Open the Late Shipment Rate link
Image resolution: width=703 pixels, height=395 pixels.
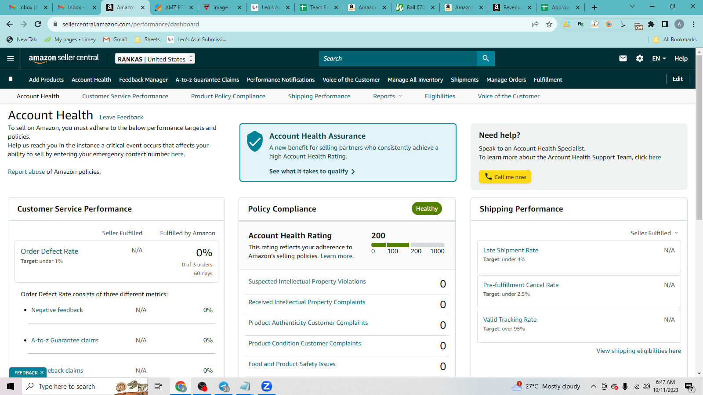click(511, 250)
